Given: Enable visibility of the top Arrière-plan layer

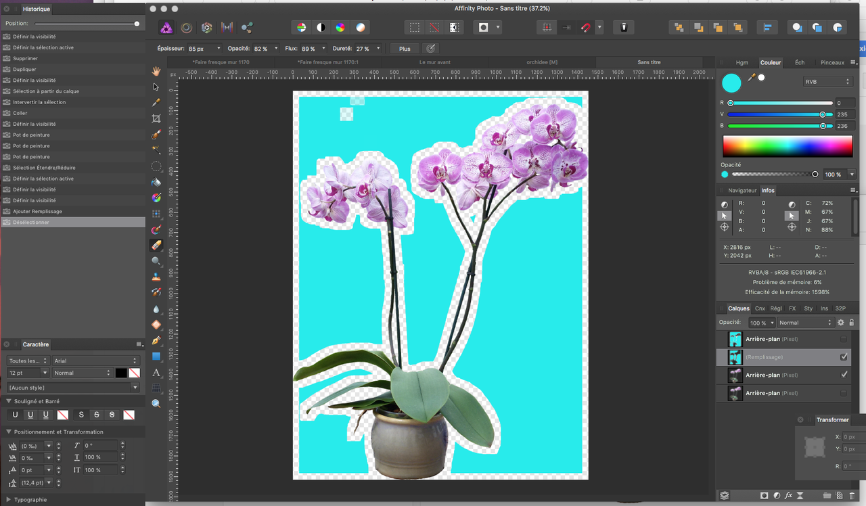Looking at the screenshot, I should 843,338.
